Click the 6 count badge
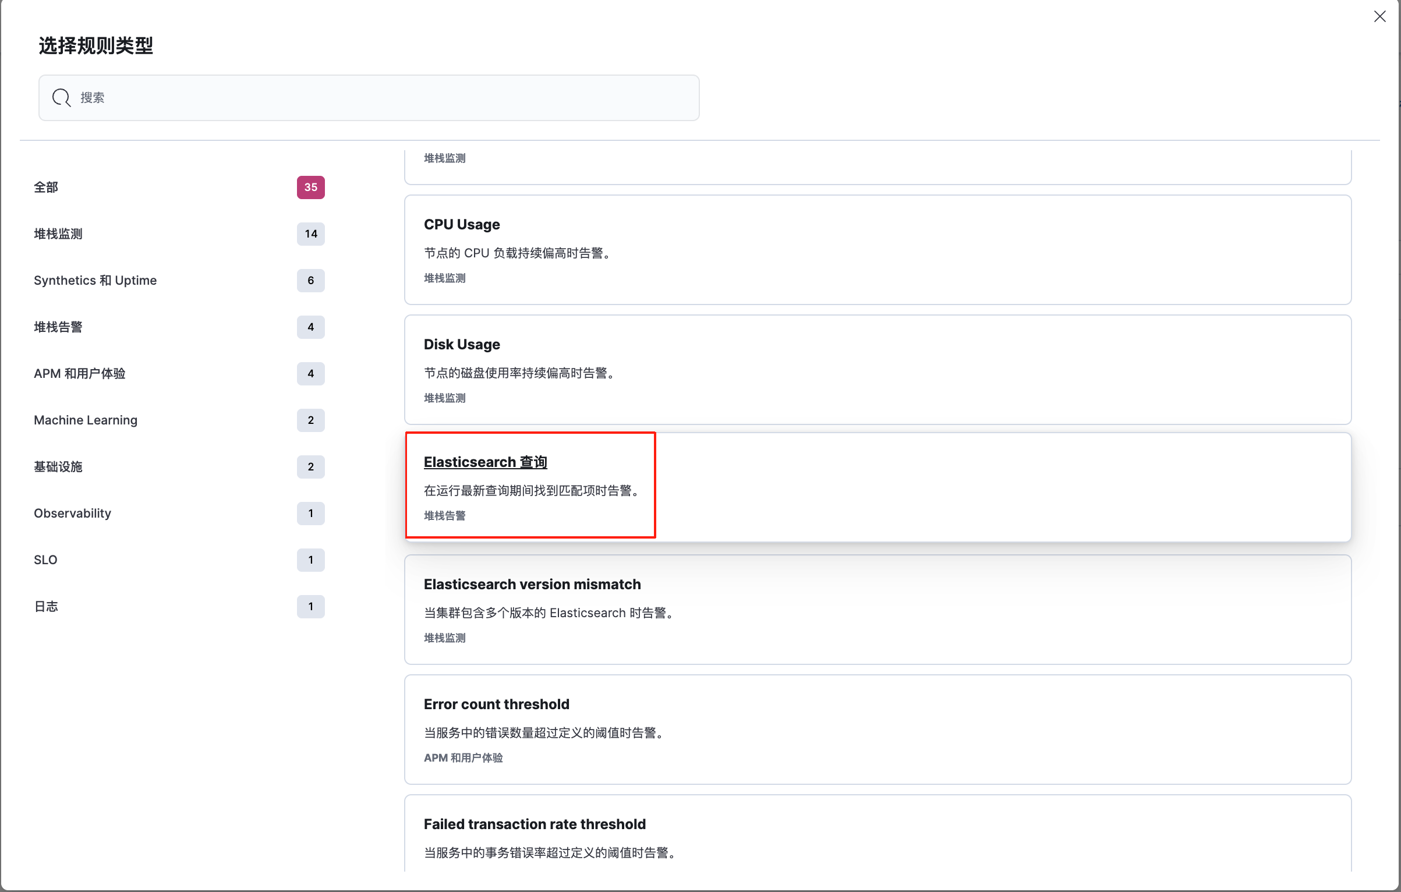Image resolution: width=1401 pixels, height=892 pixels. (x=311, y=280)
